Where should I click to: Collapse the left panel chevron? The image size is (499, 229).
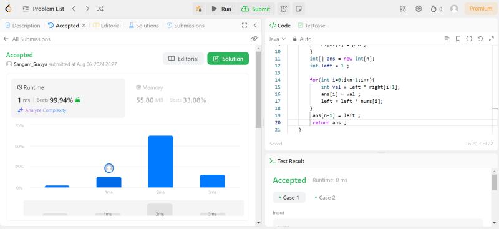pos(255,26)
